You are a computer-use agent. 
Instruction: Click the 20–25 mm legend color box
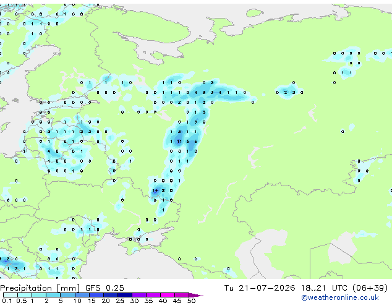[x=111, y=295]
